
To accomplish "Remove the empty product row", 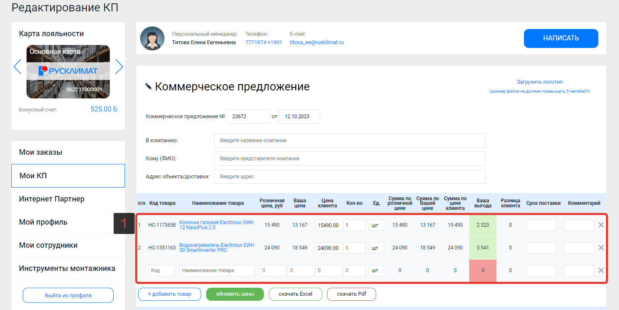I will 601,270.
